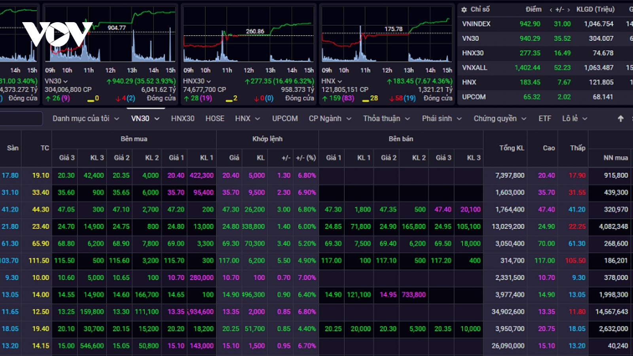This screenshot has height=356, width=633.
Task: Select the VNXALL row in index table
Action: coord(546,68)
